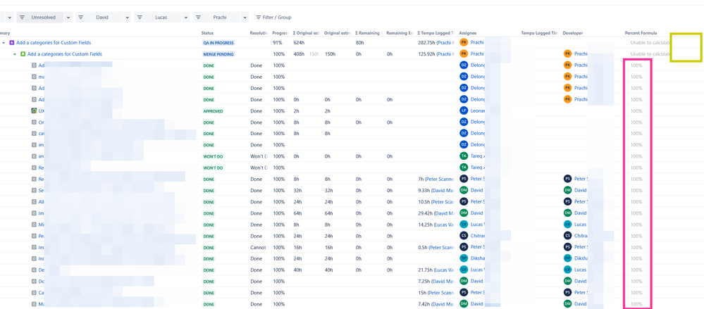Click the filter icon beside Filter / Group
Viewport: 704px width, 309px height.
(259, 18)
